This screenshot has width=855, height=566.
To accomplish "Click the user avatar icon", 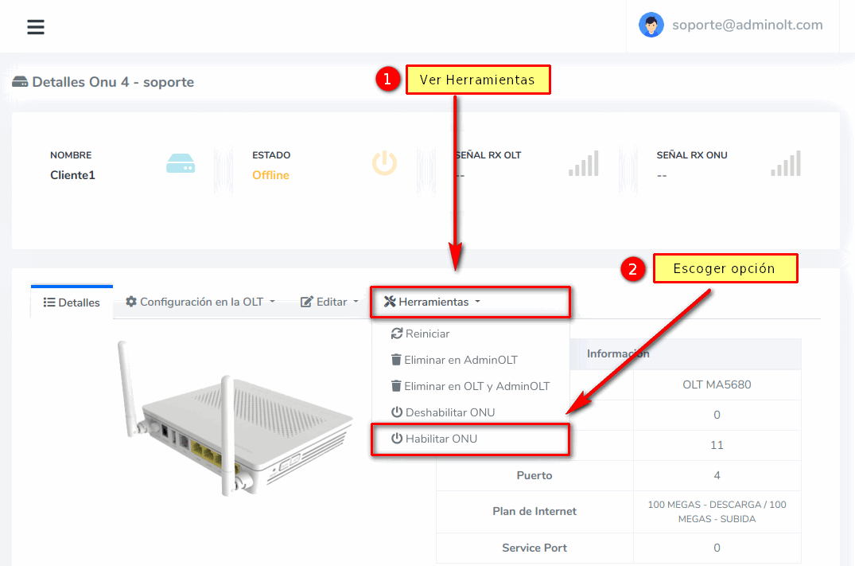I will pos(651,25).
